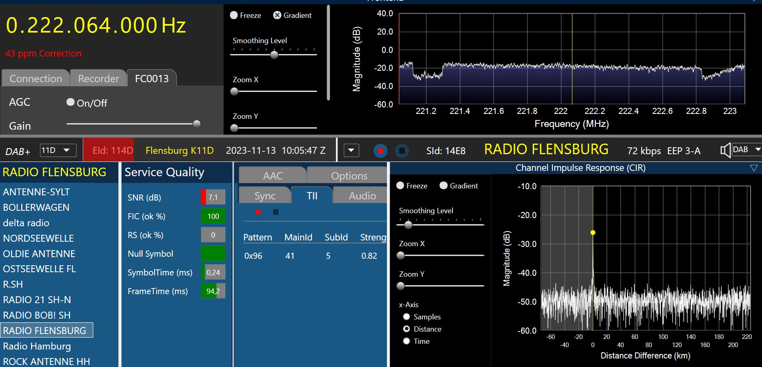Switch to the Recorder tab

(99, 79)
